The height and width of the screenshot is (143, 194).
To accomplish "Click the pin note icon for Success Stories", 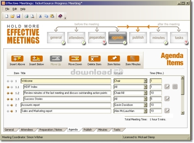I will [167, 99].
